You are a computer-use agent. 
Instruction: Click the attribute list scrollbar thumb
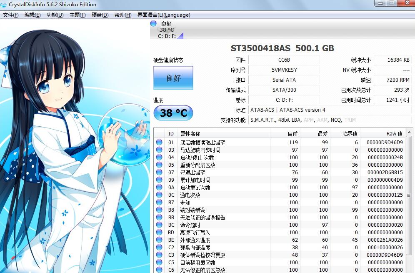[409, 195]
